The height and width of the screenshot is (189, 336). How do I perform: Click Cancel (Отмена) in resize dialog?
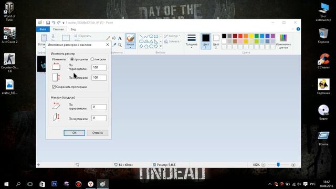click(x=98, y=133)
